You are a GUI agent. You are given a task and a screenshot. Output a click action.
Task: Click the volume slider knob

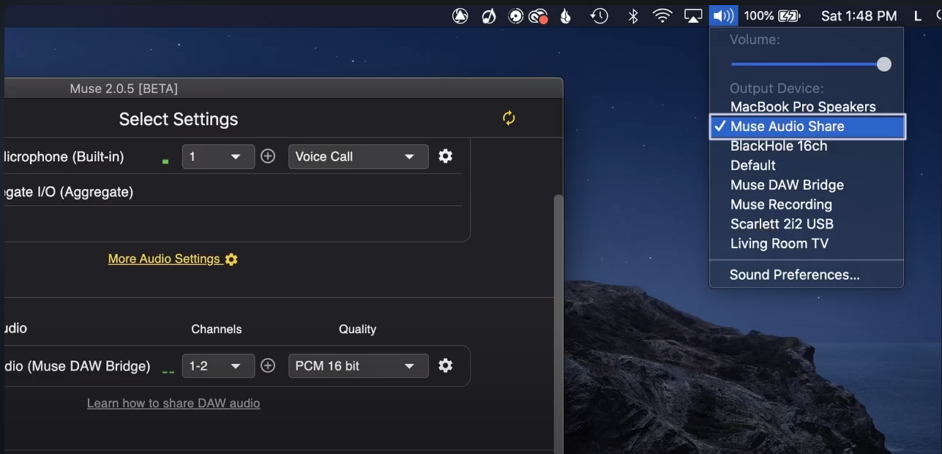coord(884,64)
